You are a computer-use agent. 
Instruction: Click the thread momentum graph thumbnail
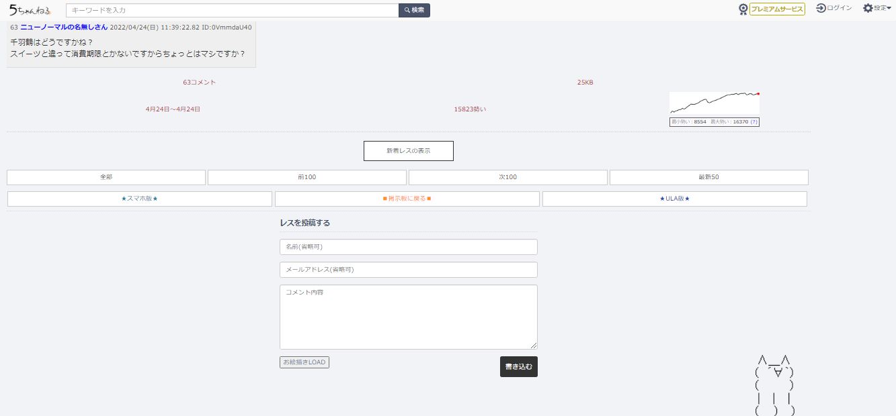click(x=714, y=103)
